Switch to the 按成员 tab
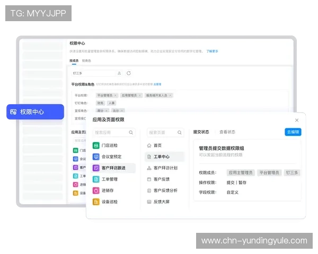 click(x=74, y=60)
